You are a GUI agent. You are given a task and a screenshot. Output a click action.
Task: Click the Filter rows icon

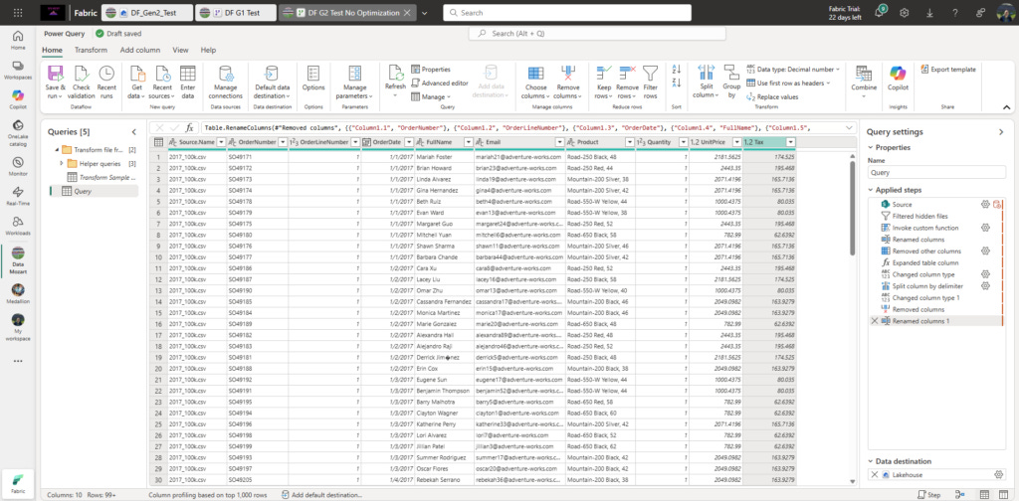(650, 73)
